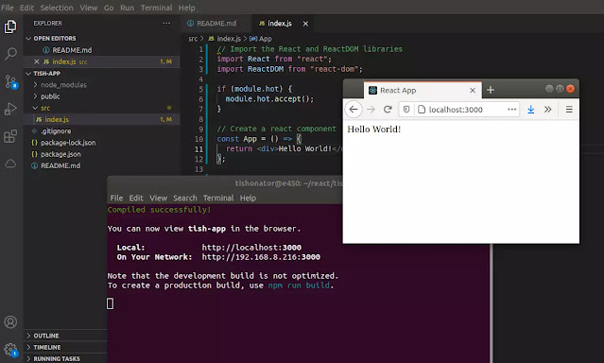Image resolution: width=604 pixels, height=363 pixels.
Task: Open the Manage gear icon
Action: 10,350
